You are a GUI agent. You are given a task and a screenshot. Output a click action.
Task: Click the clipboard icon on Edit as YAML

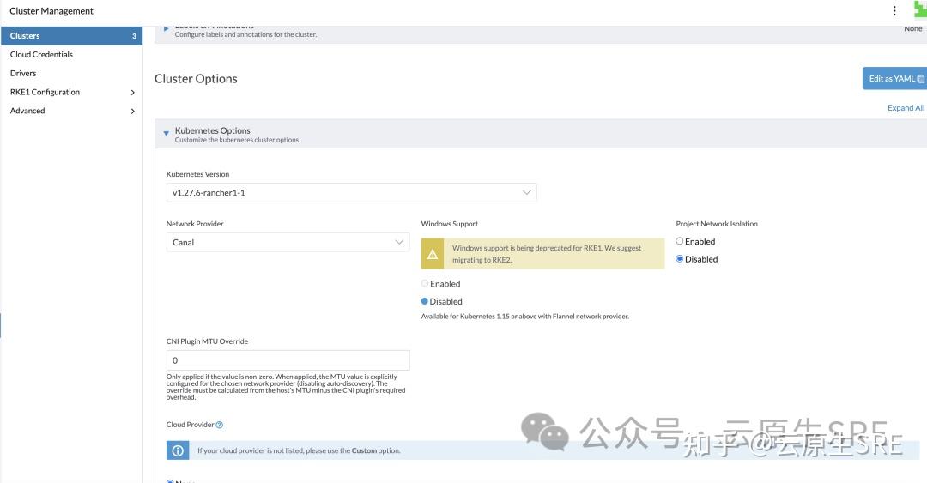[x=920, y=79]
